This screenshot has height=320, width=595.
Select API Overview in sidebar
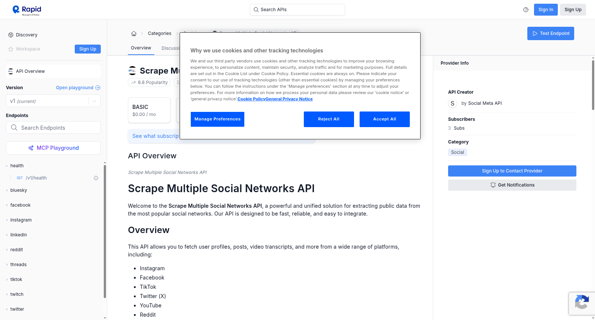(53, 71)
